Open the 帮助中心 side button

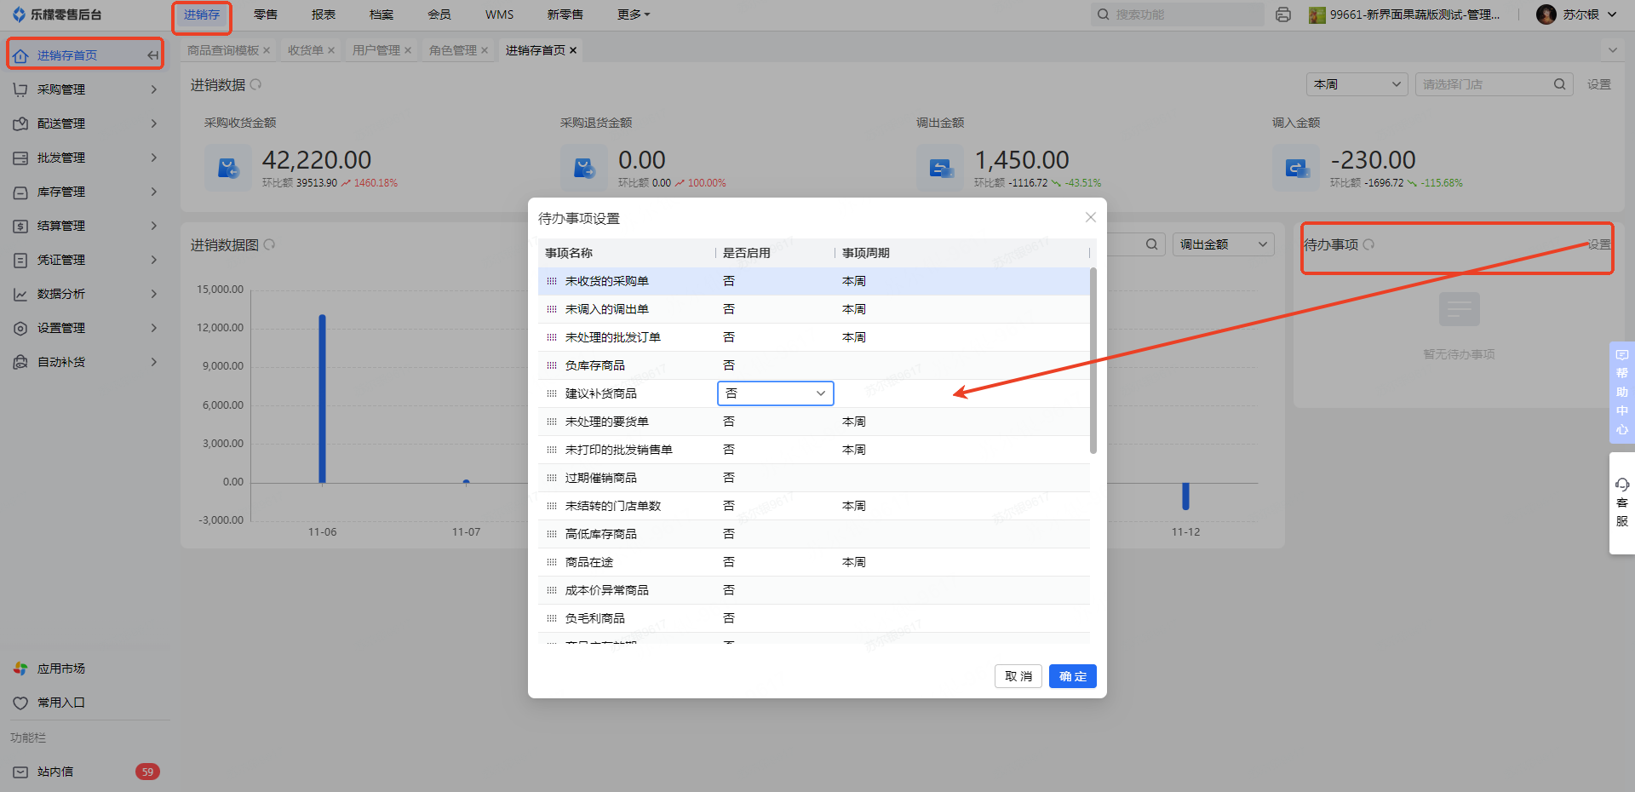click(1622, 392)
